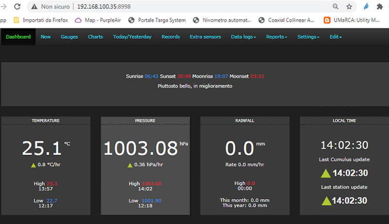Open the Coaxial Collinear A bookmark
389x224 pixels.
(x=291, y=20)
